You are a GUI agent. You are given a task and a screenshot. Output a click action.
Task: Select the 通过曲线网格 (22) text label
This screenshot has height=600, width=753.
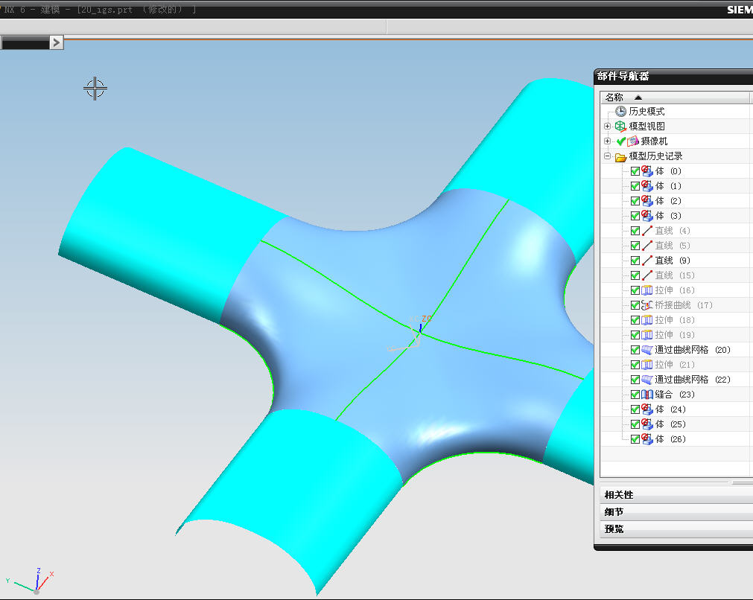point(693,380)
